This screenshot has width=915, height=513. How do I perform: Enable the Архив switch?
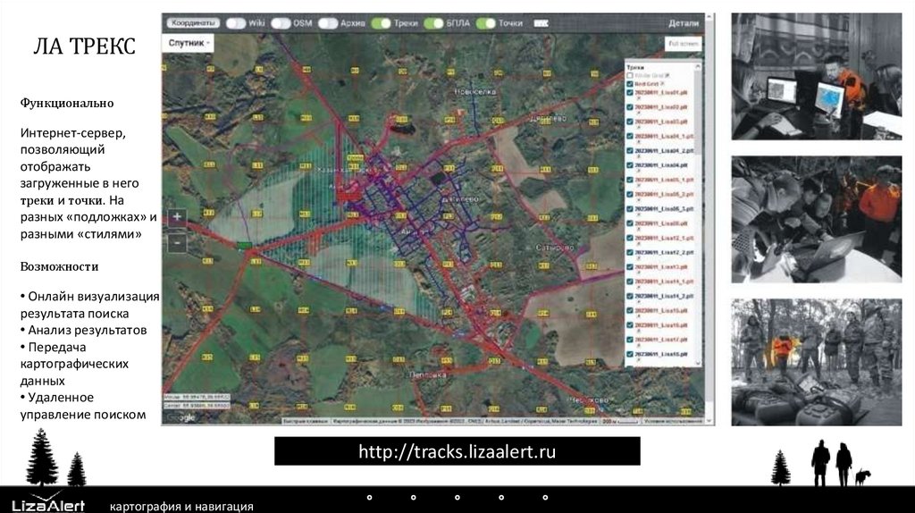[x=328, y=23]
